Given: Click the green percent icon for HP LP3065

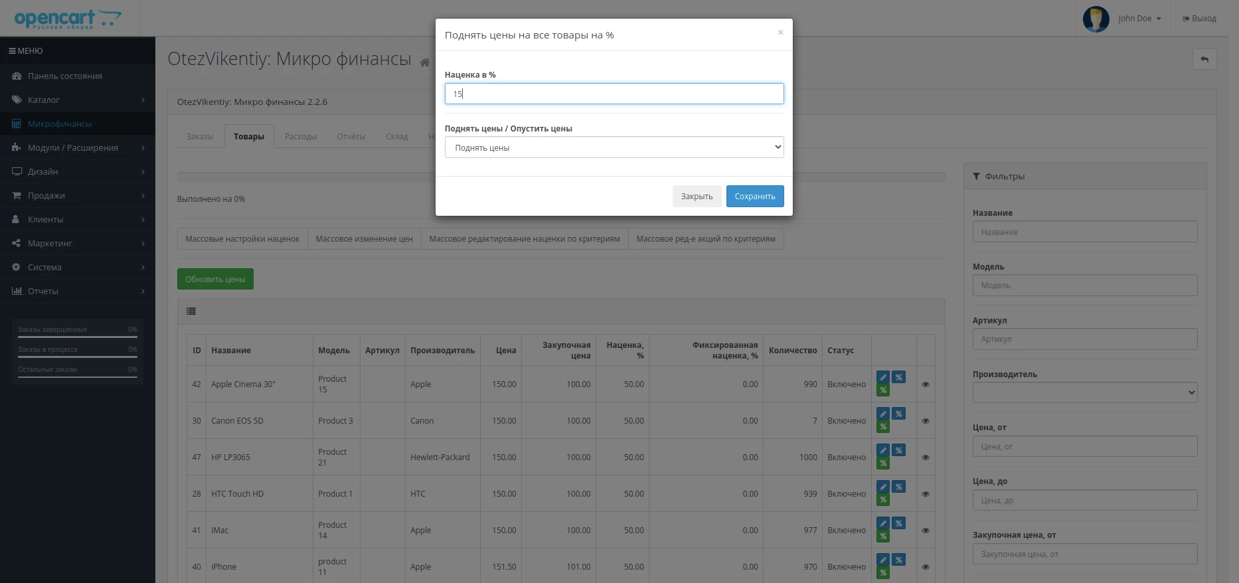Looking at the screenshot, I should 882,463.
